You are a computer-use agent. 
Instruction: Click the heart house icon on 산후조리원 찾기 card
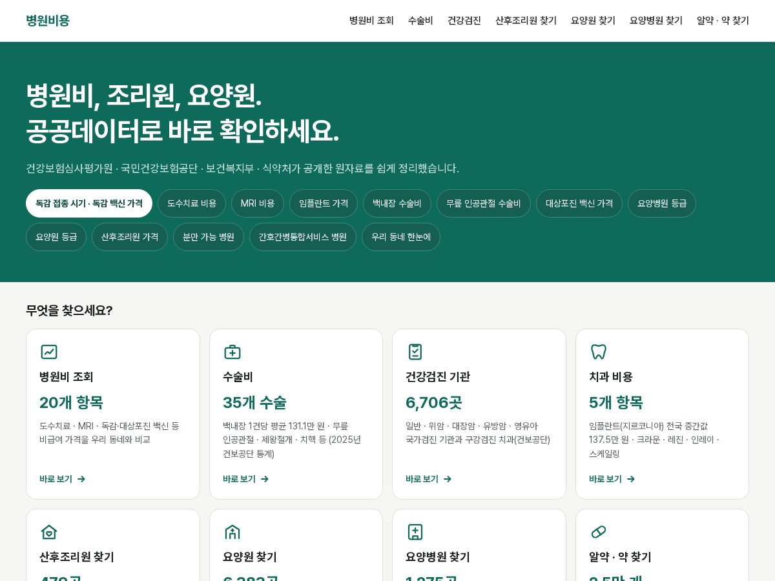point(49,532)
